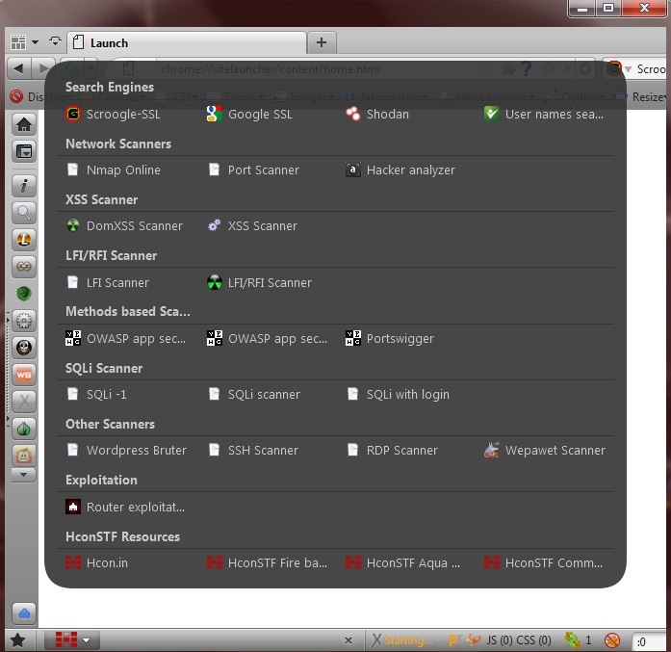Click the Hacker analyzer icon
The image size is (671, 652).
353,170
